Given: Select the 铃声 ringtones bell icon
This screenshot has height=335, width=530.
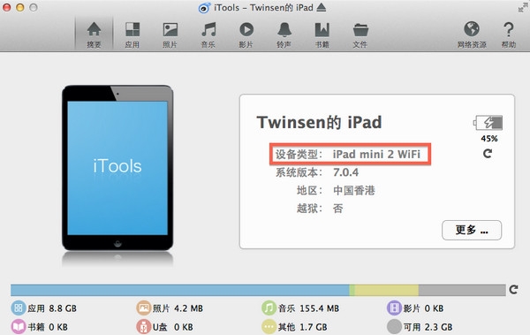Looking at the screenshot, I should coord(284,30).
